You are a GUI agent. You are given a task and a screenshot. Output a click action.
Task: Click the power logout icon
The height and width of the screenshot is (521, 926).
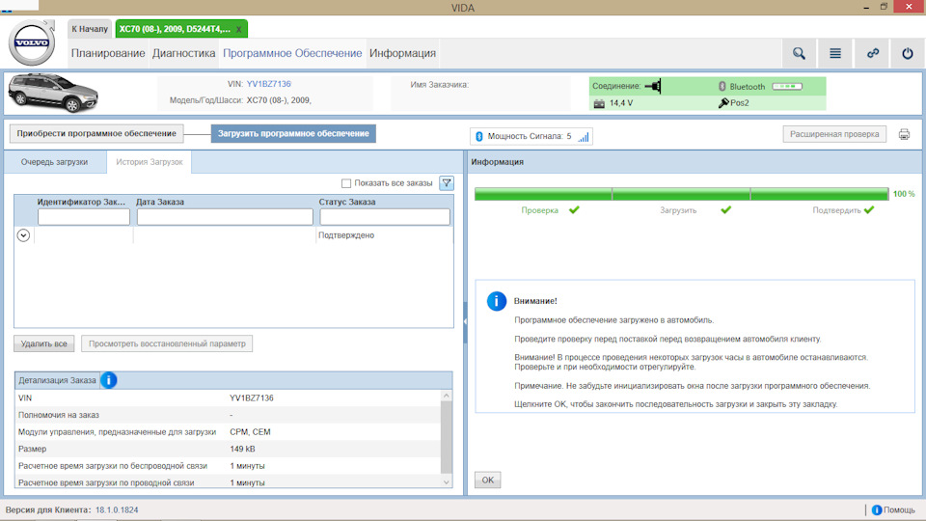(908, 53)
